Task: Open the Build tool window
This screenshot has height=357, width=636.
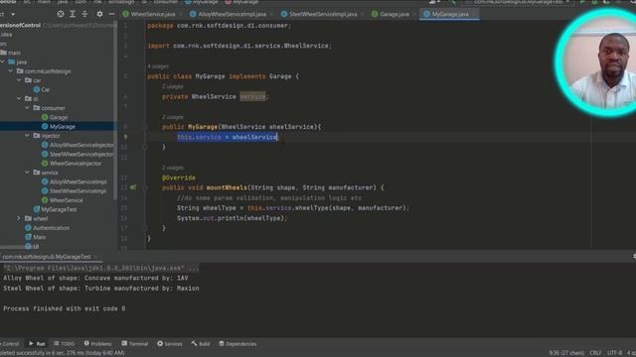Action: point(201,344)
